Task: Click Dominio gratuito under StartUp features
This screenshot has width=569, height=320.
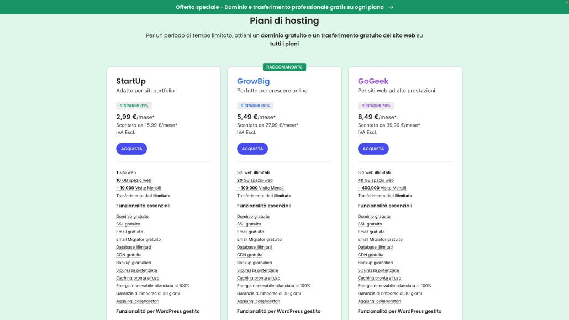Action: (x=133, y=216)
